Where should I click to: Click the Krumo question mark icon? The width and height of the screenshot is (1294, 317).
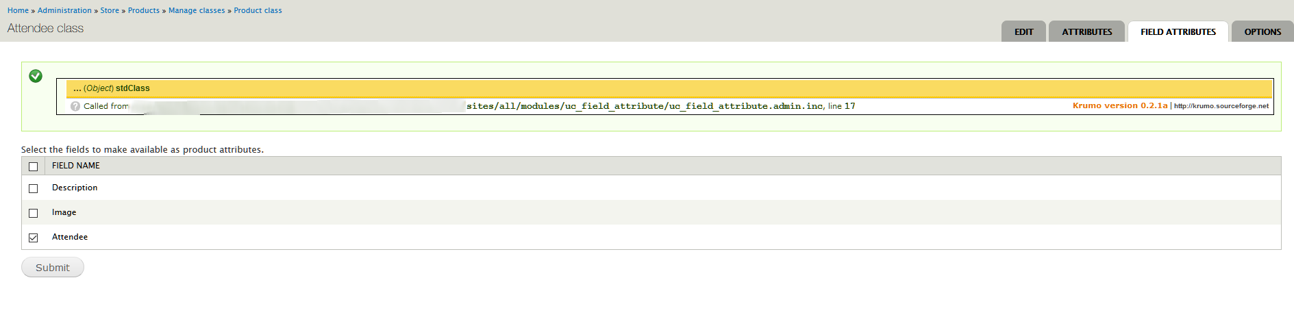click(75, 106)
